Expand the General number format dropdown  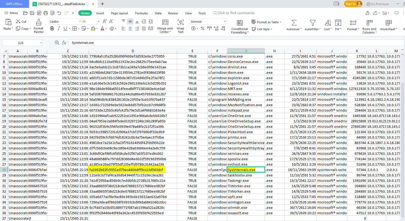tap(225, 22)
